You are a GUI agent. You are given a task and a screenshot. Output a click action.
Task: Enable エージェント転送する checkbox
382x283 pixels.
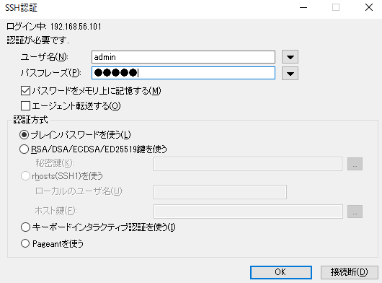(25, 106)
